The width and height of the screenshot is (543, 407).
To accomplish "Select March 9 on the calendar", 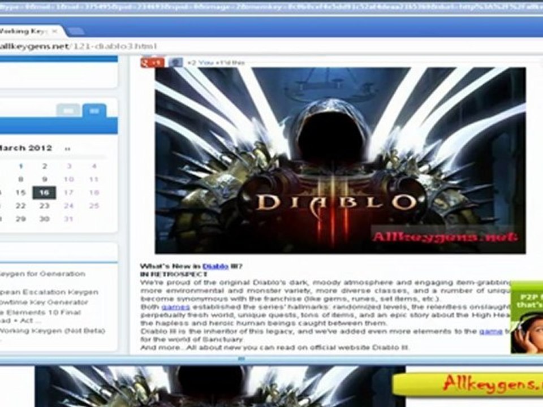I will coord(45,180).
